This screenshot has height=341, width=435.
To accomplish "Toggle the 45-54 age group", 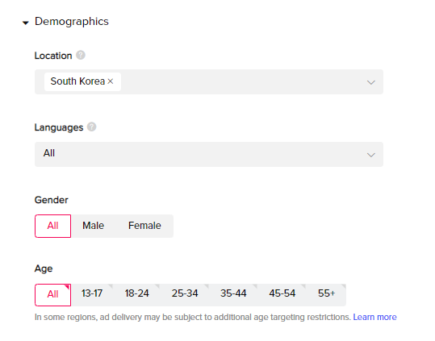I will (282, 295).
